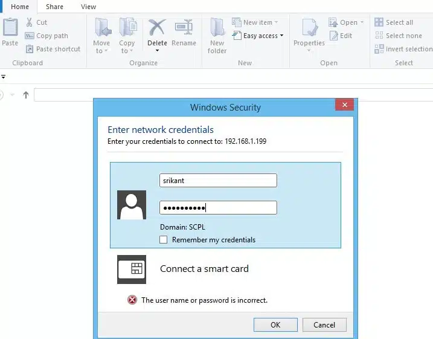The height and width of the screenshot is (339, 433).
Task: Click Cancel in Windows Security dialog
Action: pos(324,324)
